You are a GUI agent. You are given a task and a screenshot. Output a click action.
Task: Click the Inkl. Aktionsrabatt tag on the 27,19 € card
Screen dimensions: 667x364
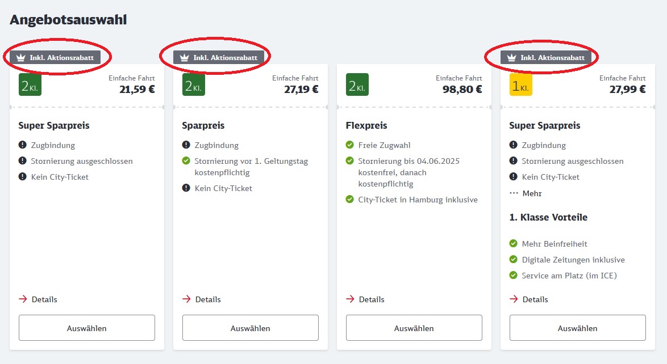pyautogui.click(x=219, y=57)
